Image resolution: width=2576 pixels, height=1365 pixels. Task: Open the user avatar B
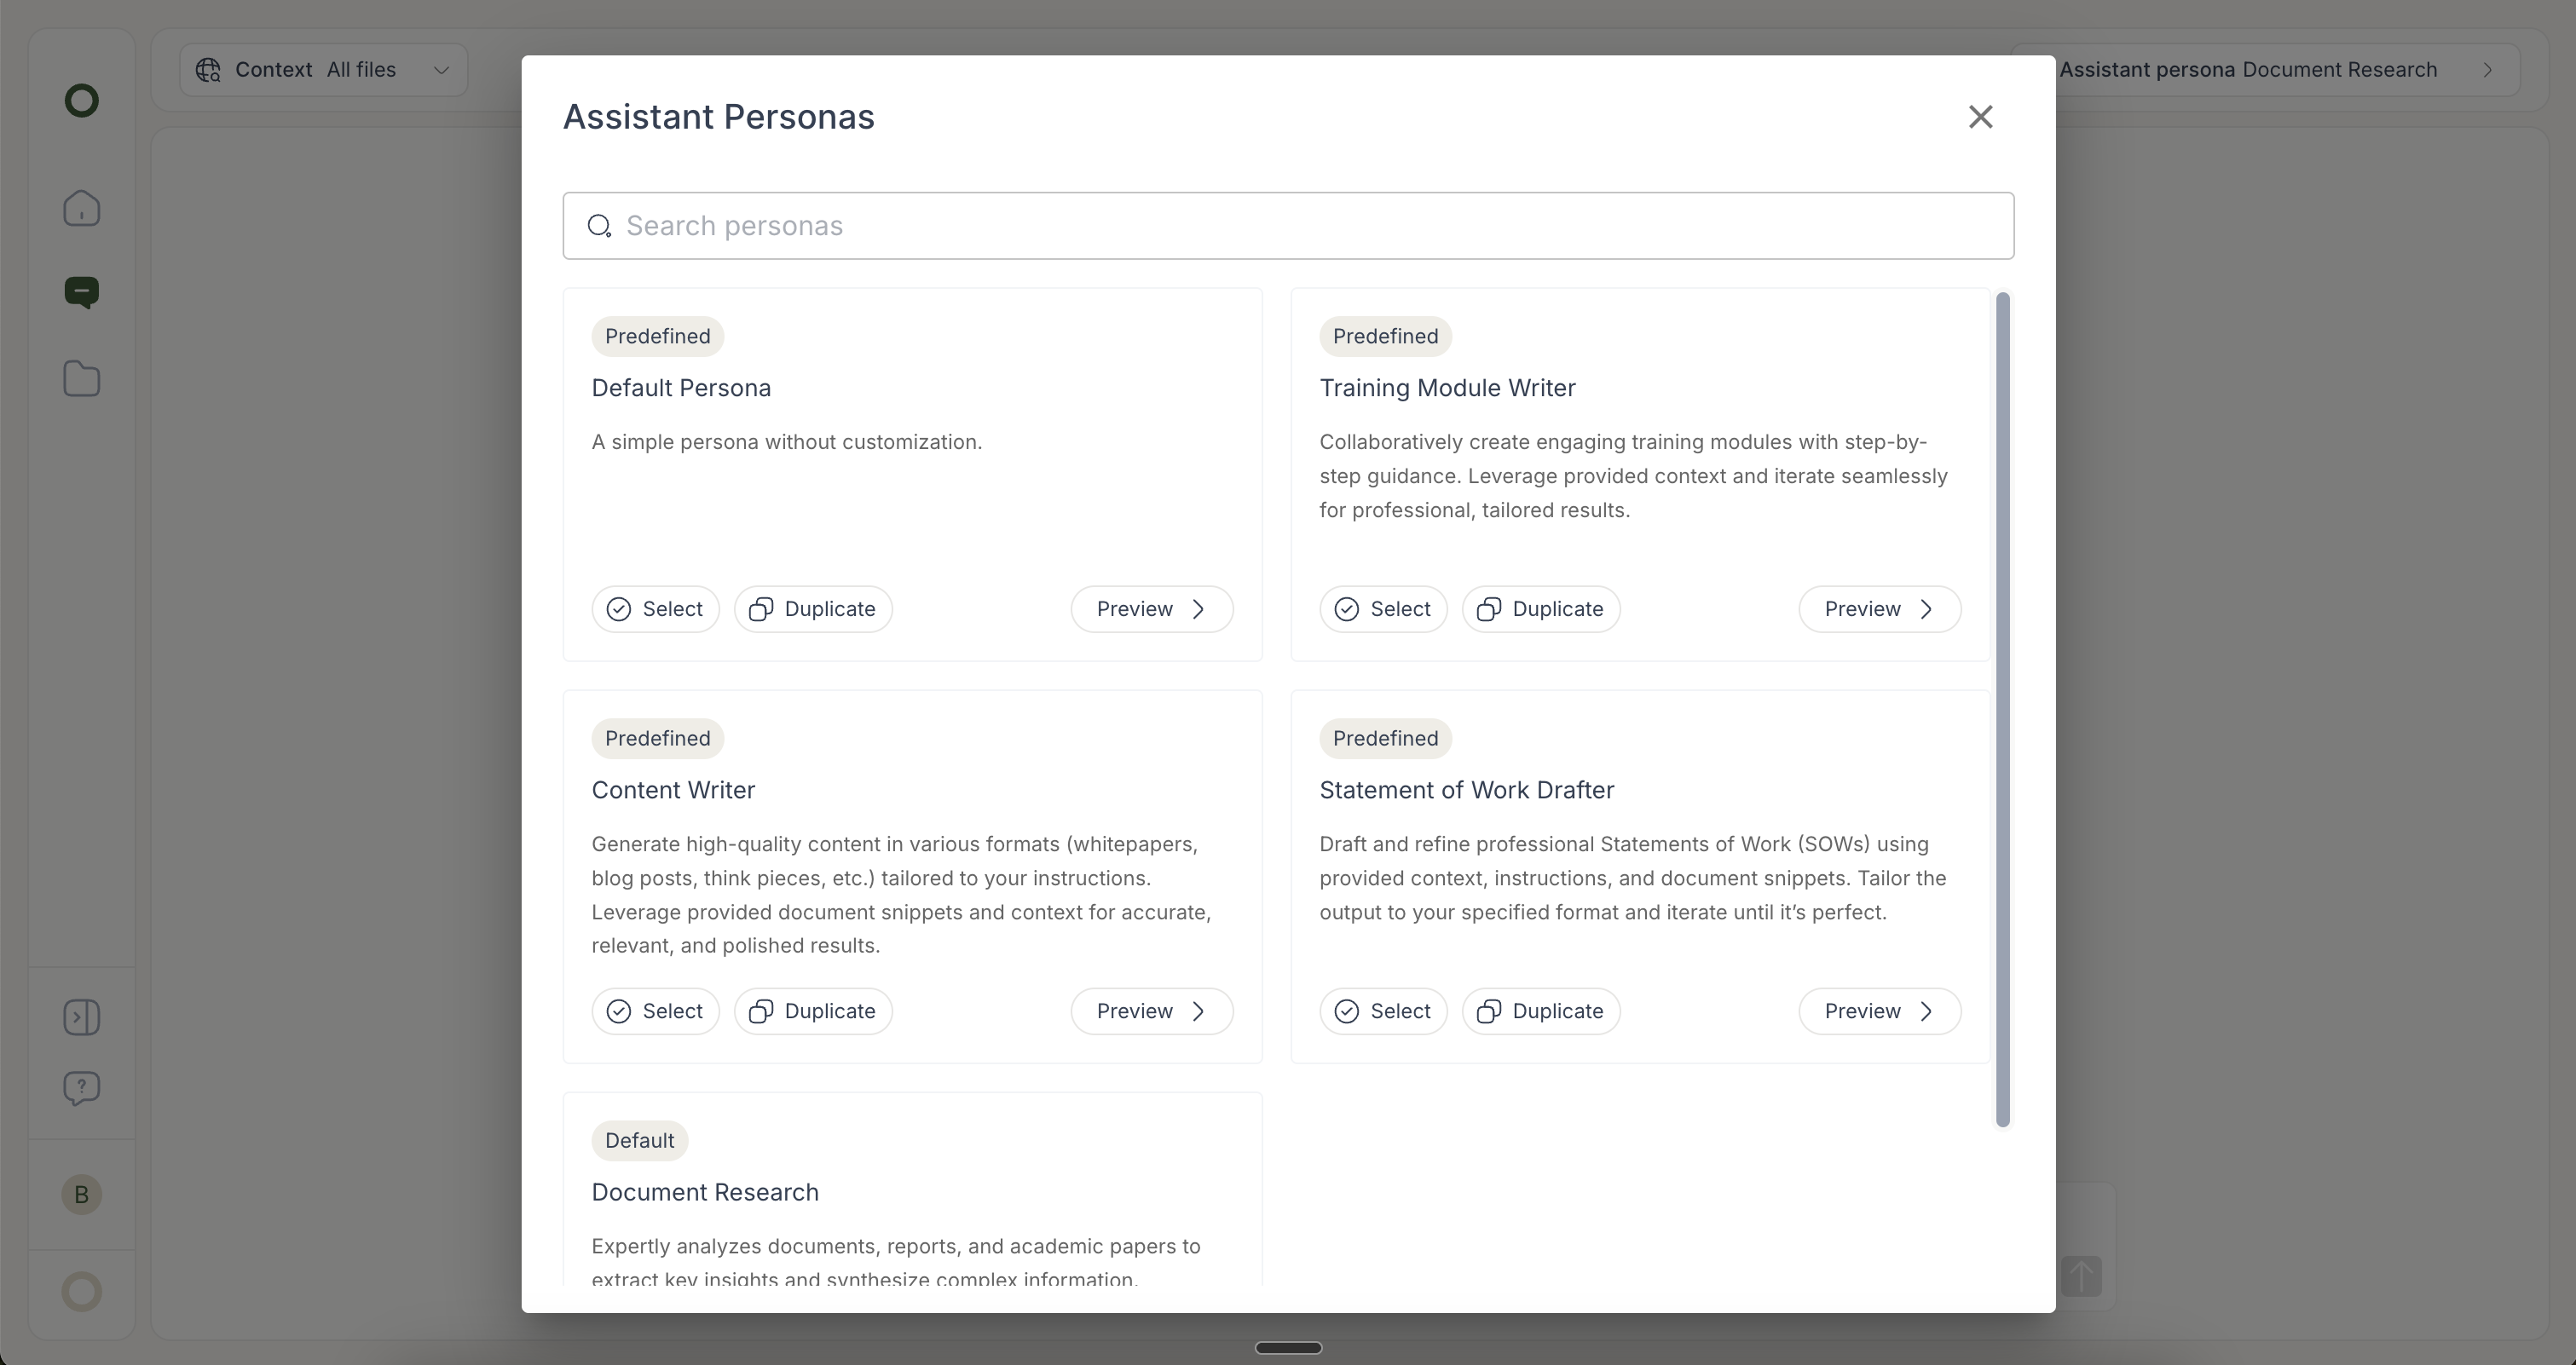[82, 1194]
